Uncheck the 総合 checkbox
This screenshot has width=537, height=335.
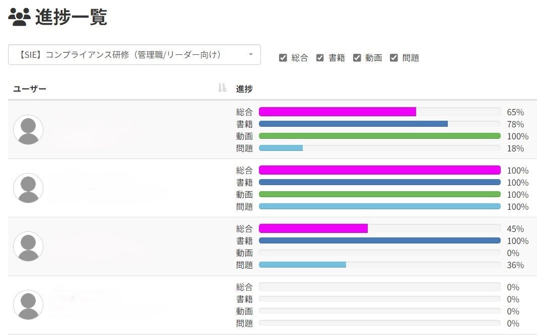click(283, 58)
